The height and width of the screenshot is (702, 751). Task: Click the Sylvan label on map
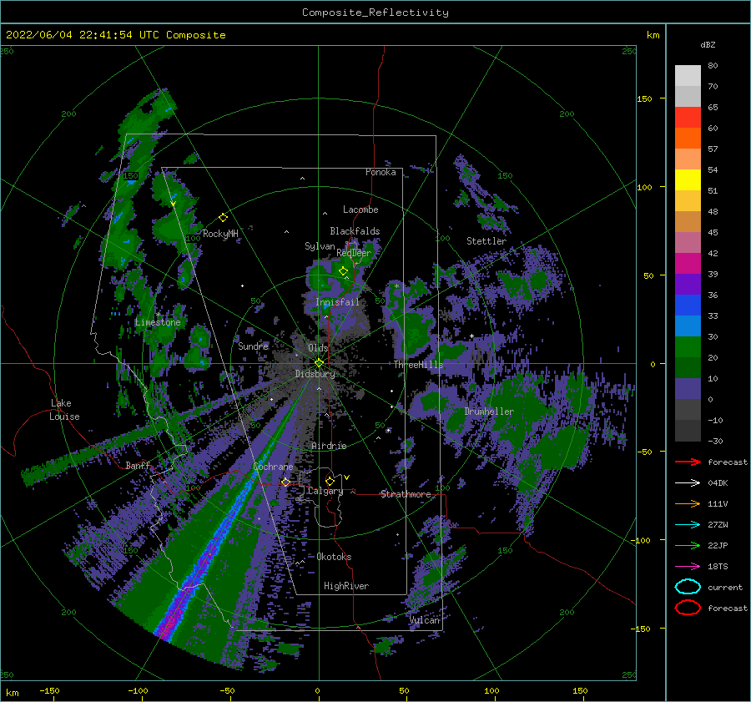[x=320, y=246]
